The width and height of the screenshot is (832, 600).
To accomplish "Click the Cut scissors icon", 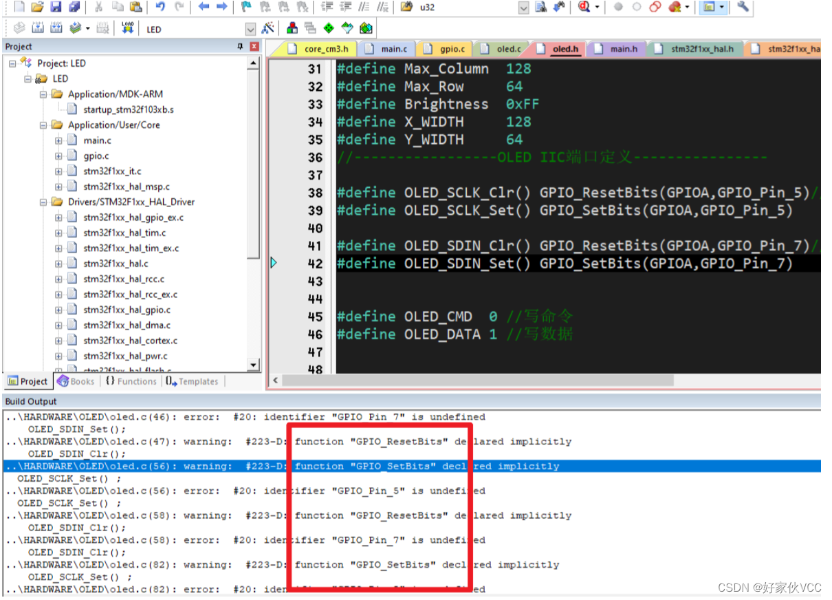I will coord(99,7).
